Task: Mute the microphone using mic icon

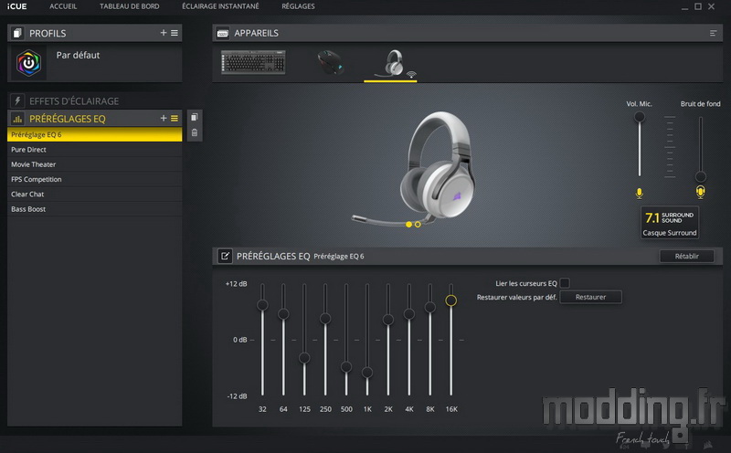Action: click(639, 193)
